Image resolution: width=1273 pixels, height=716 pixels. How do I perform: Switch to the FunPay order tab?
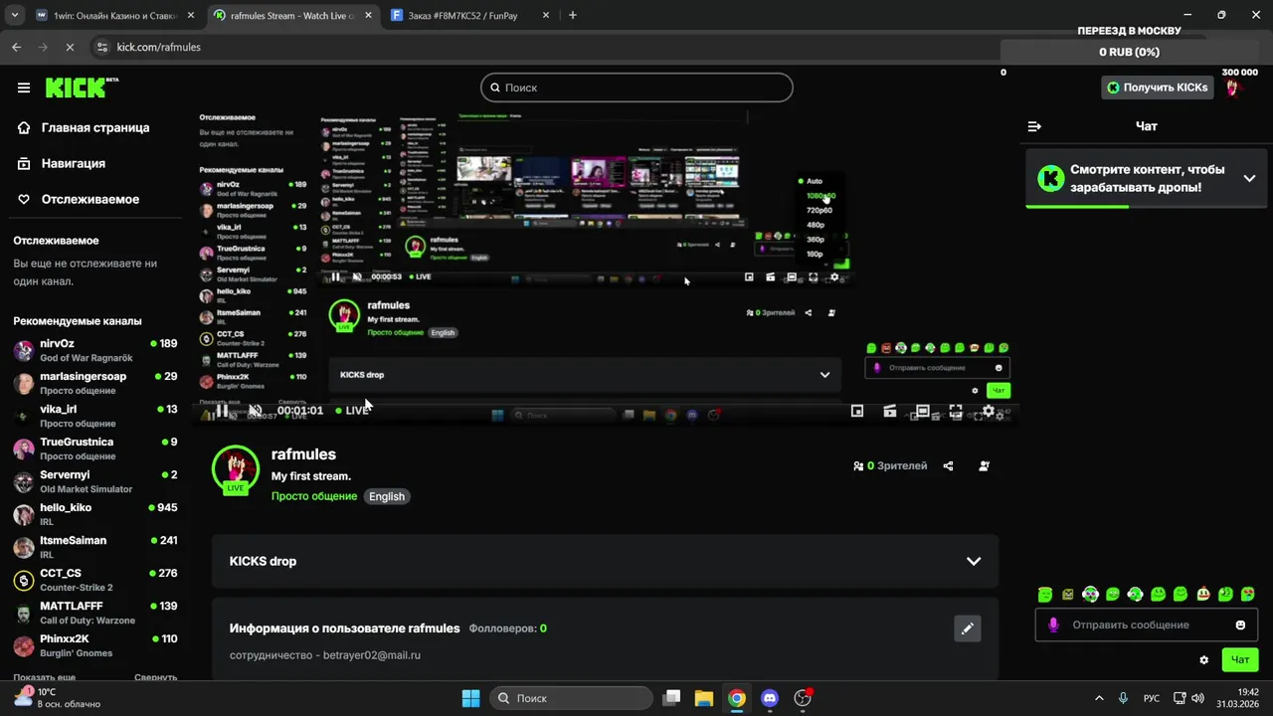470,16
